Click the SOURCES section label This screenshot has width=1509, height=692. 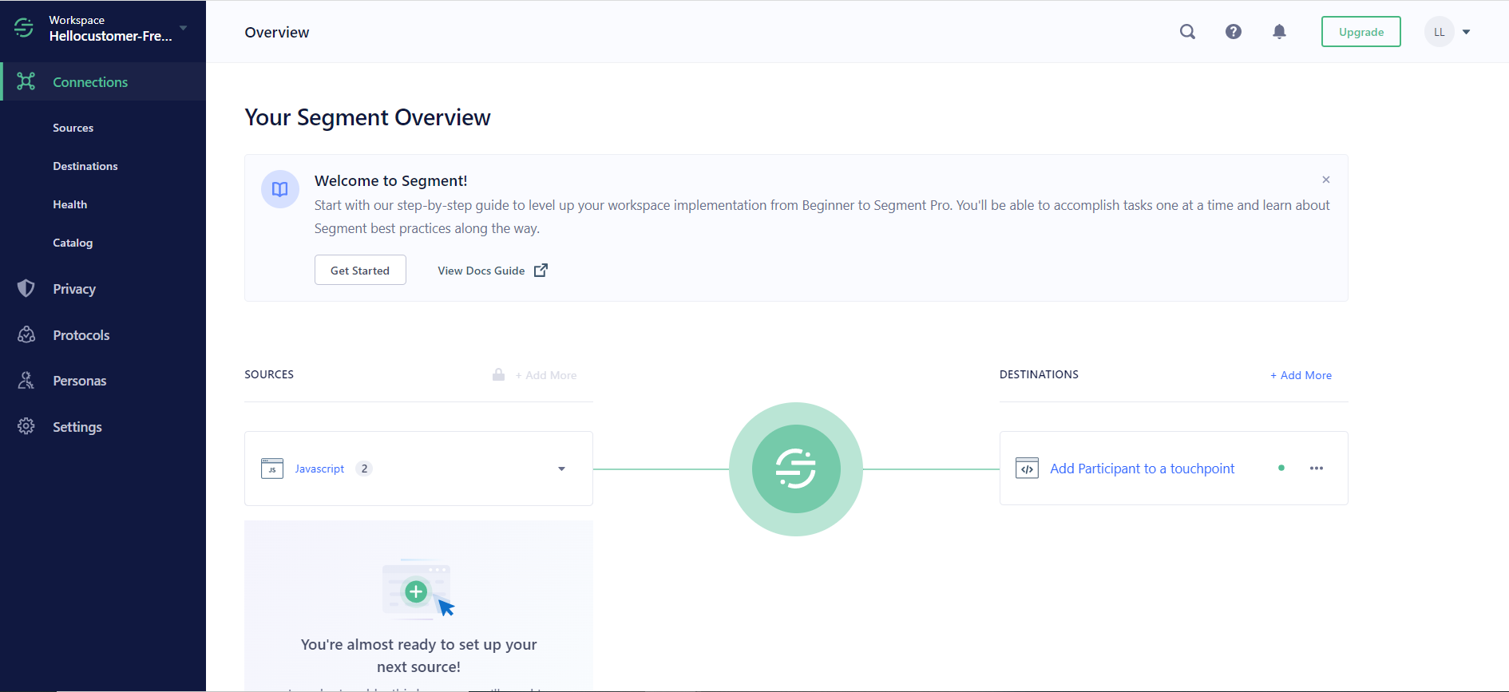coord(269,374)
